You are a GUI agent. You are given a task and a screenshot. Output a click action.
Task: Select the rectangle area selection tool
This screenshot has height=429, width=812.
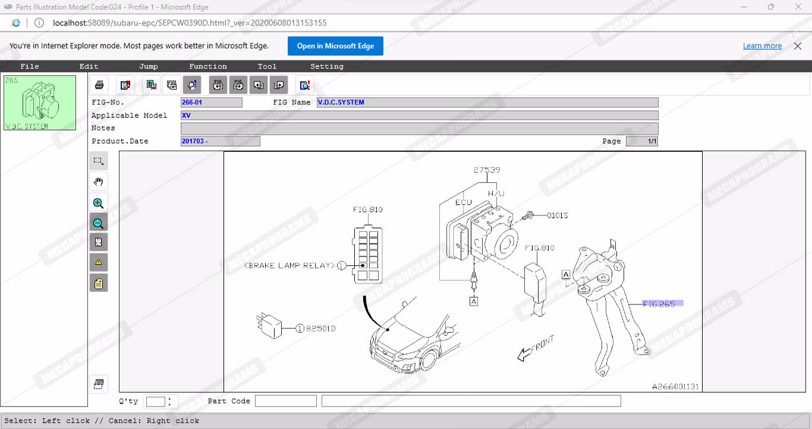[99, 161]
